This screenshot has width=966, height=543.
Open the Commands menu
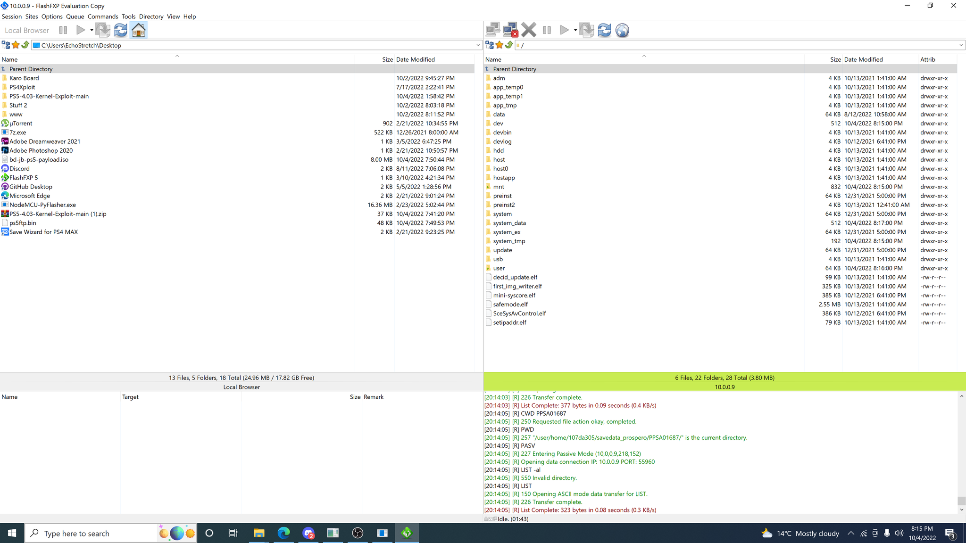coord(103,16)
